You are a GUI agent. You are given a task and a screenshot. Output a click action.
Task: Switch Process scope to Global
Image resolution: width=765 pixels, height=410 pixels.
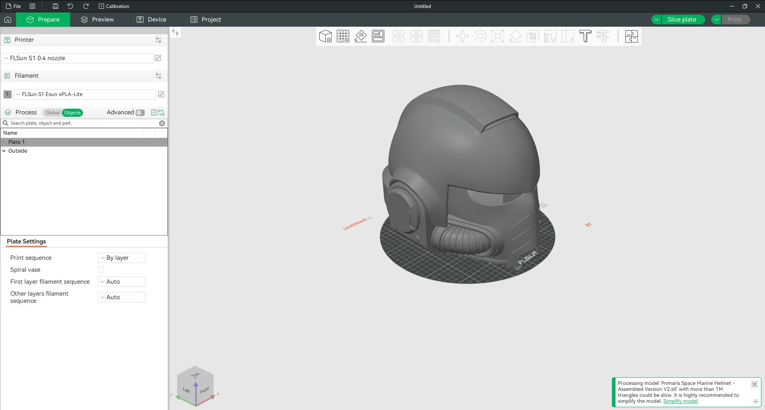52,113
